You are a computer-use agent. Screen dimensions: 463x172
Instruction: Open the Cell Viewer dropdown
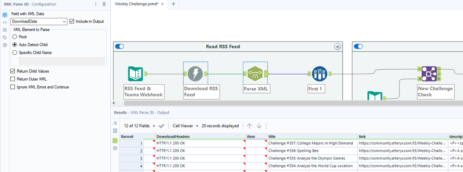pos(185,126)
